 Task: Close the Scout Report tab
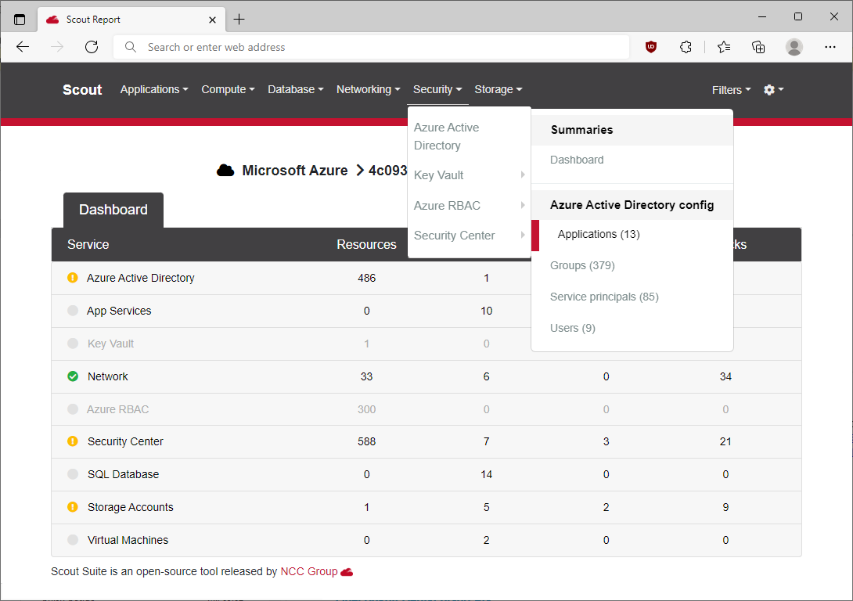point(212,20)
